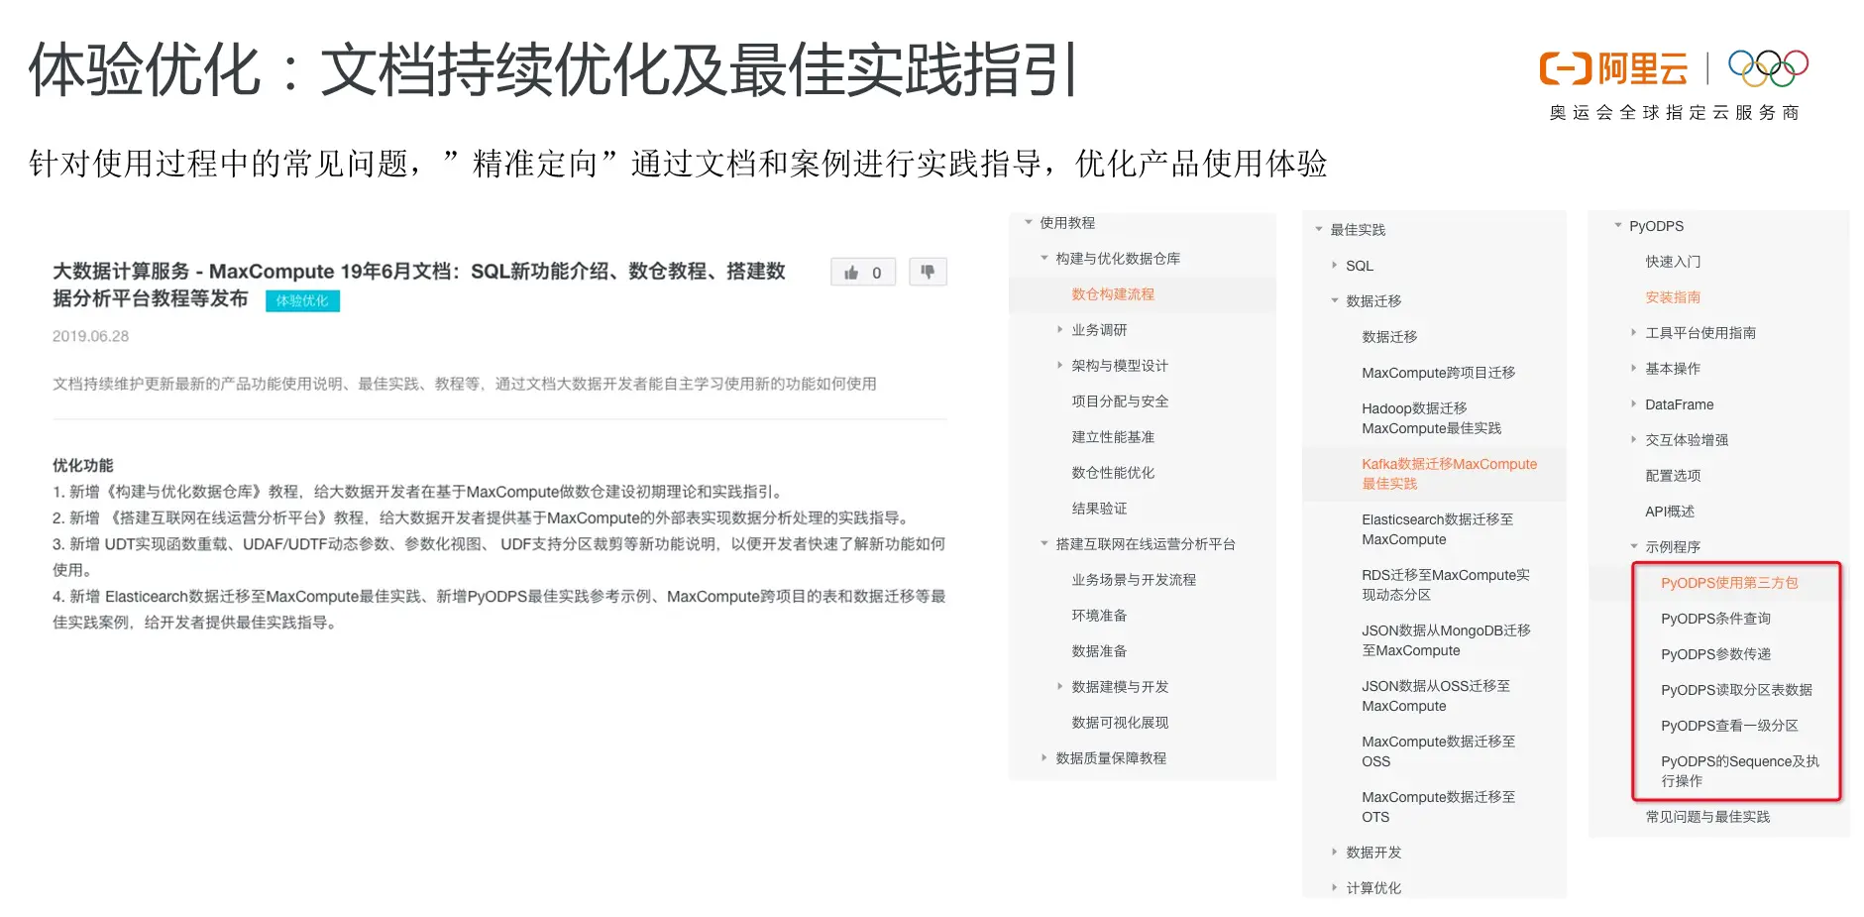Collapse the PyODPS tree section
This screenshot has height=917, width=1864.
[1618, 225]
